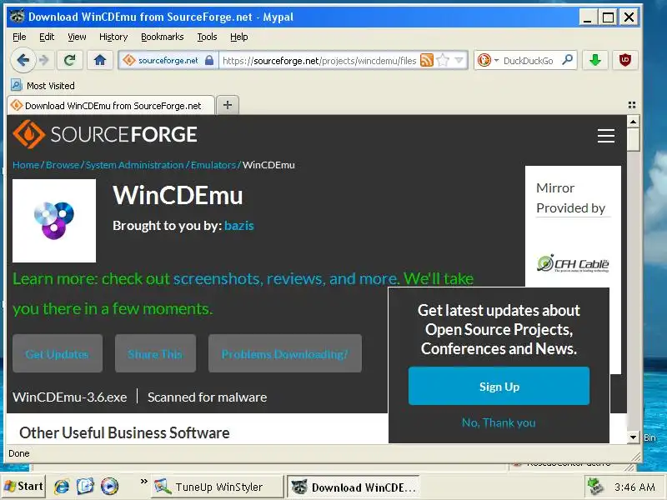Image resolution: width=667 pixels, height=500 pixels.
Task: Click the WinCDEmu-3.6.exe filename text
Action: (70, 397)
